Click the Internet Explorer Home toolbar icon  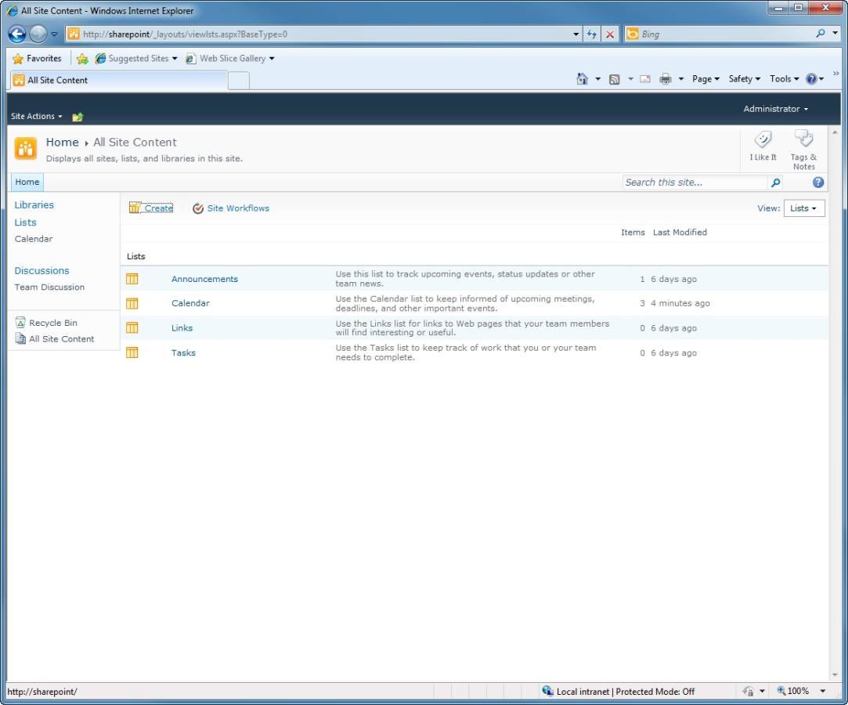click(582, 79)
